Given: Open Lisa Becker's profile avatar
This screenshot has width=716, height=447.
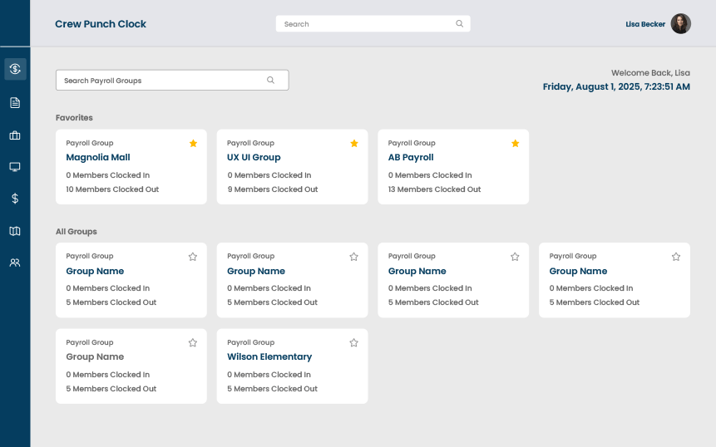Looking at the screenshot, I should [x=680, y=24].
